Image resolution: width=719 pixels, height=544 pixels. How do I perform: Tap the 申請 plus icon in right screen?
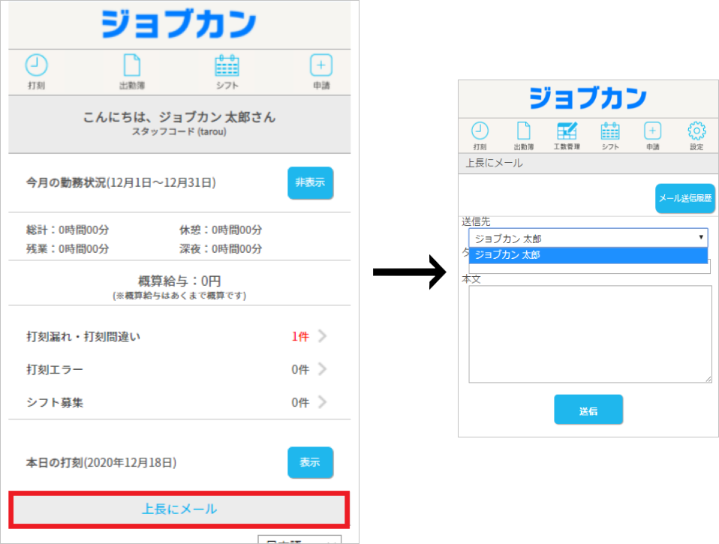[652, 131]
